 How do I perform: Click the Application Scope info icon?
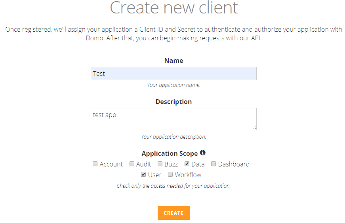coord(203,153)
